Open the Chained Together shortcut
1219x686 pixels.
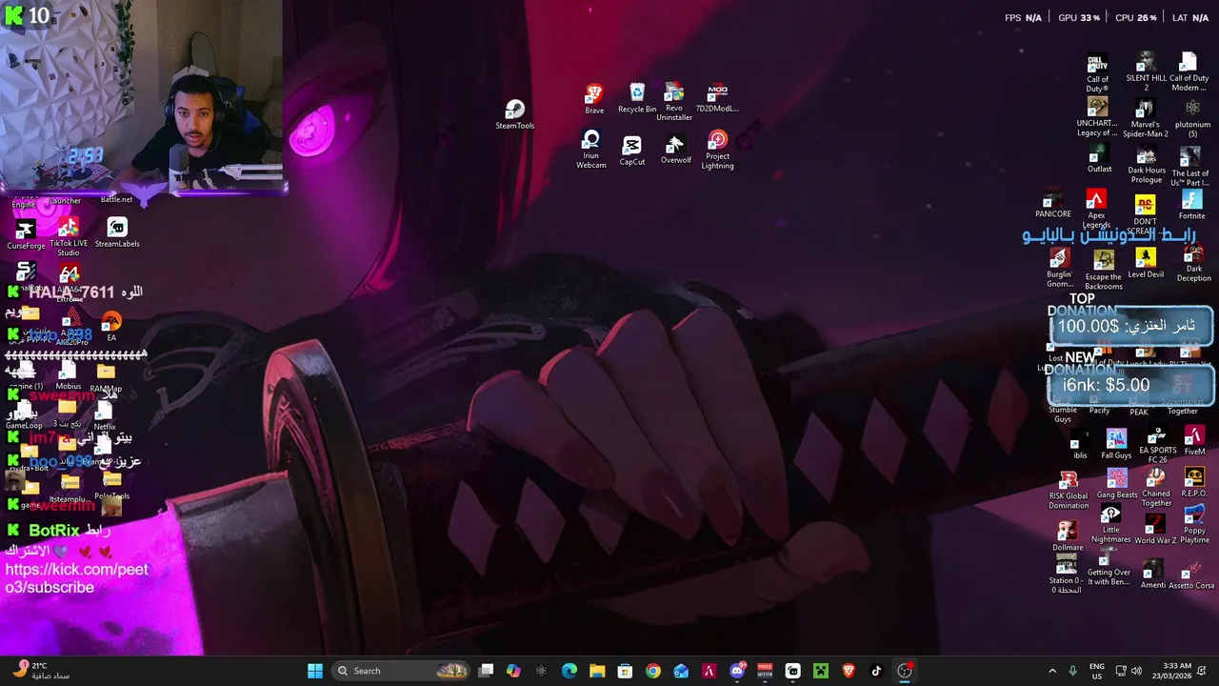coord(1156,488)
